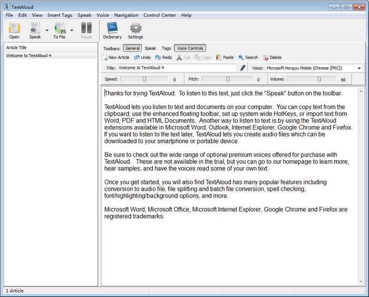Click the Search magnifier icon
Screen dimensions: 369x297
pos(241,57)
